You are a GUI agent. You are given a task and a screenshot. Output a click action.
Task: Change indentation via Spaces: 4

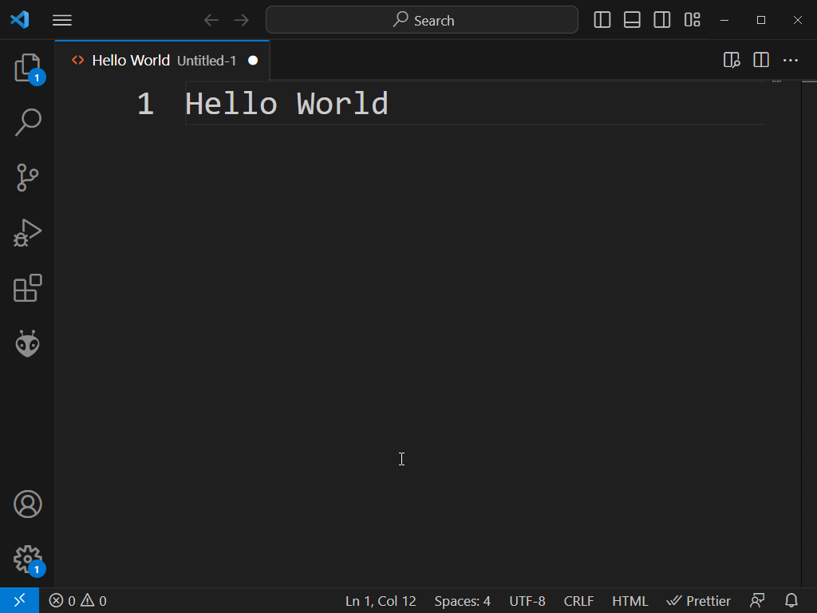point(462,601)
